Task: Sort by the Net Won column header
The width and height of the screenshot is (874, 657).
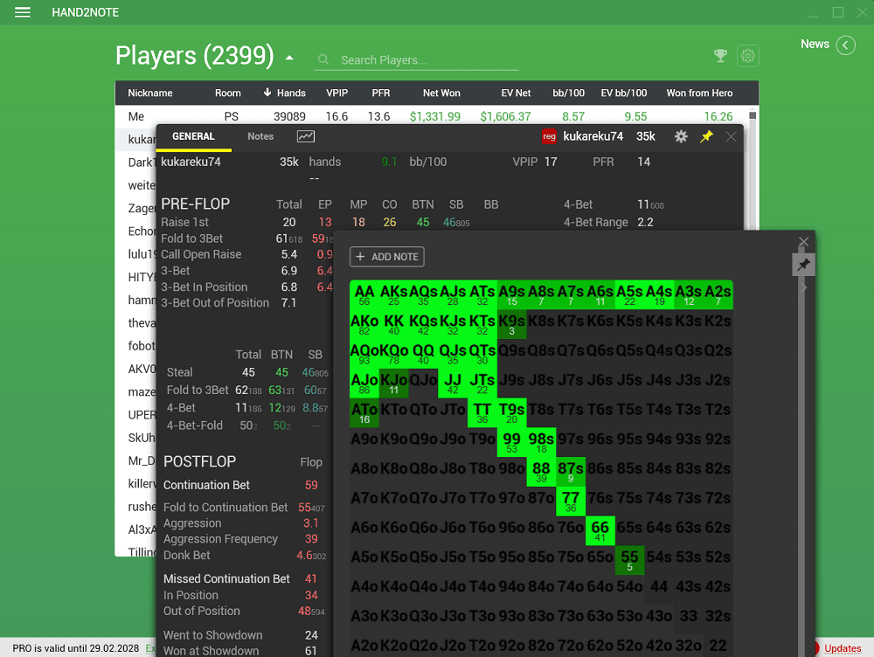Action: coord(441,93)
